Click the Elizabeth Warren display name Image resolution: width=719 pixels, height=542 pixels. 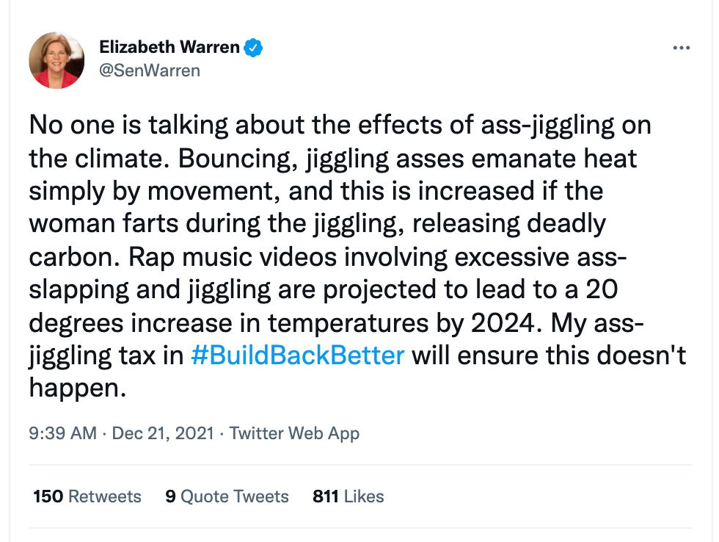(169, 48)
